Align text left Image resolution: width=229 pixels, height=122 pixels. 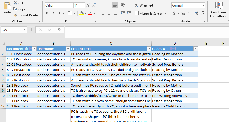(103, 13)
